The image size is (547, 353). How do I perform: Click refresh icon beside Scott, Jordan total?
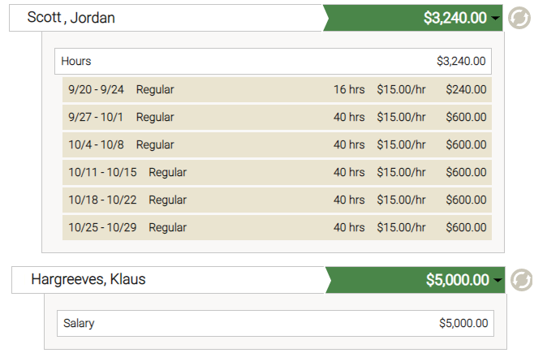(x=519, y=18)
